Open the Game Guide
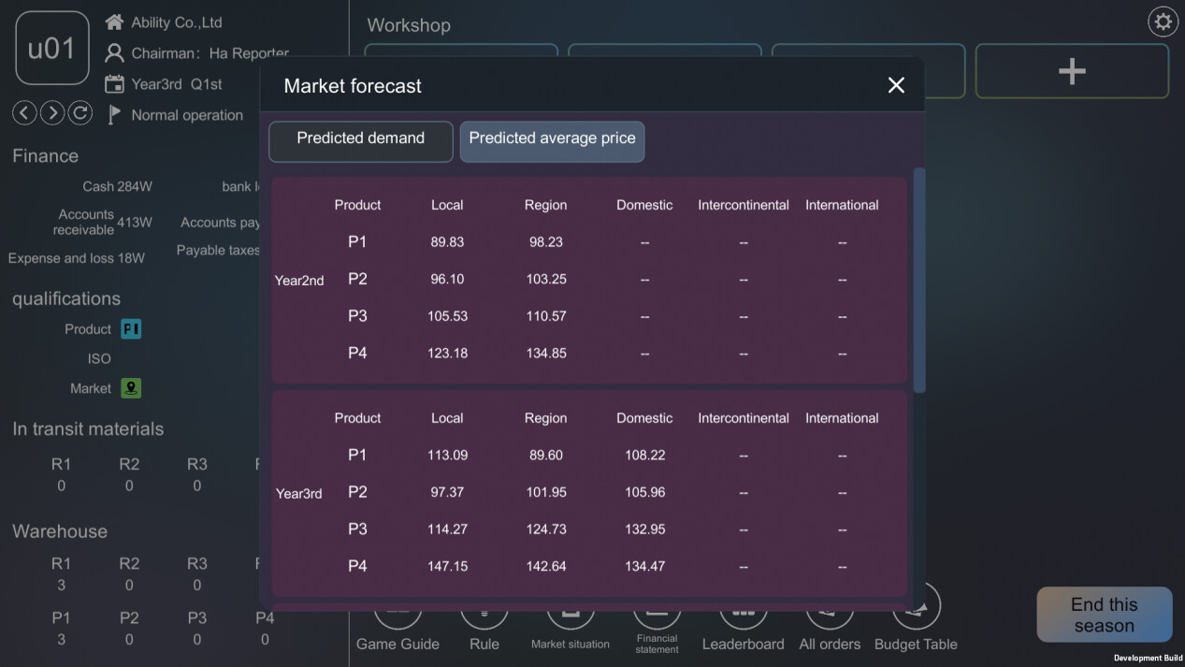Screen dimensions: 1185x667 [x=397, y=622]
